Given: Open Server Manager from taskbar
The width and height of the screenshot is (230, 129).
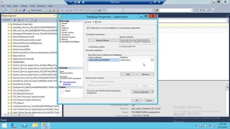Looking at the screenshot, I should point(14,125).
